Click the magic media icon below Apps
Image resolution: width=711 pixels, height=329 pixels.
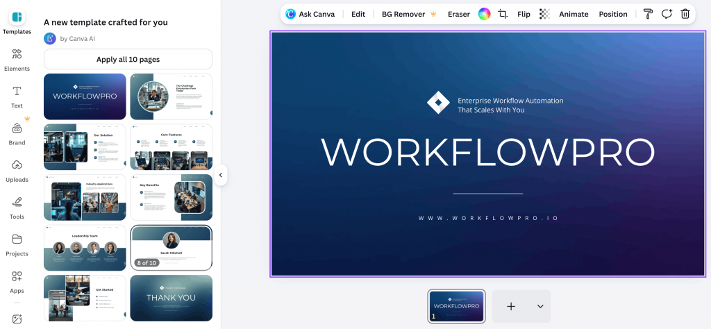click(x=17, y=319)
